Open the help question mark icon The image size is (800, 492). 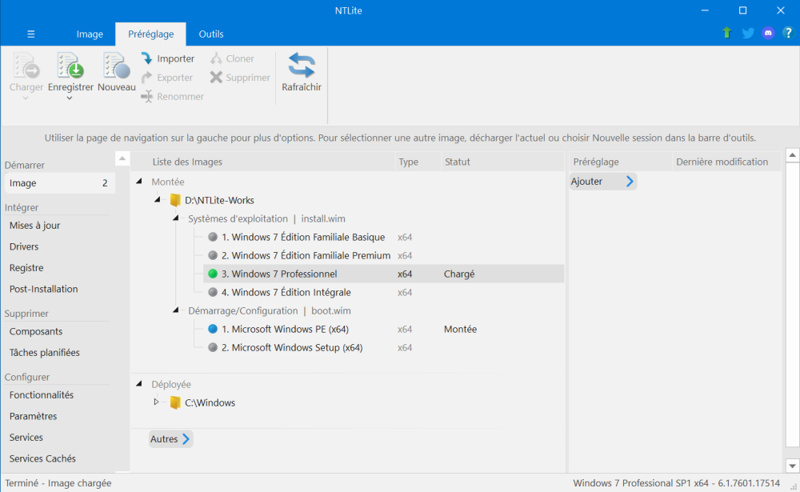788,34
